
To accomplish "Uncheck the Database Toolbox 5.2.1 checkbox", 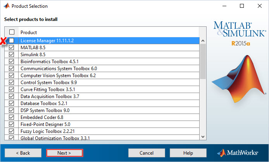I will click(12, 103).
